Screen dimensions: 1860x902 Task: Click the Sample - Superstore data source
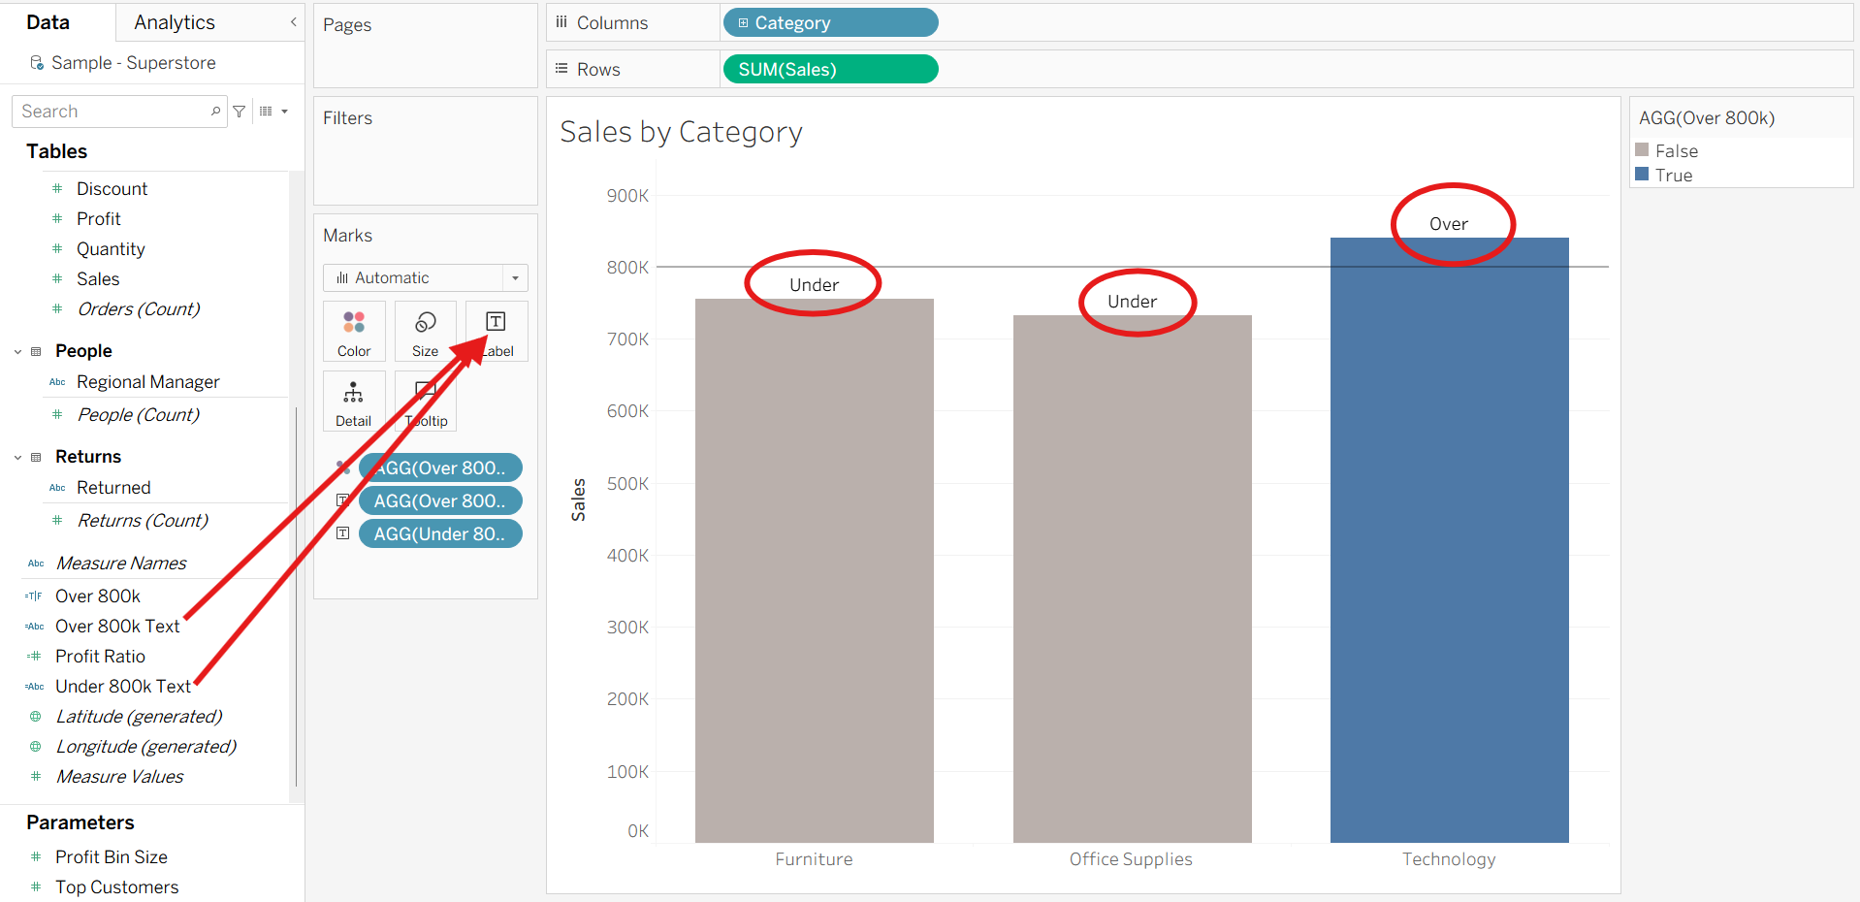(134, 63)
